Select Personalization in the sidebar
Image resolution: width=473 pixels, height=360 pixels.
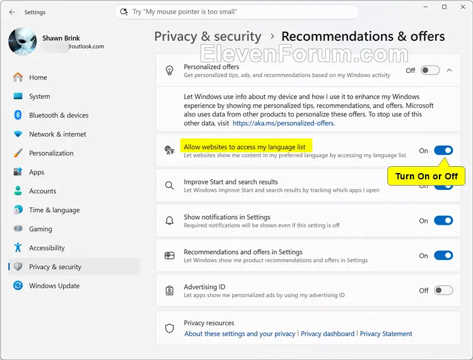click(74, 153)
